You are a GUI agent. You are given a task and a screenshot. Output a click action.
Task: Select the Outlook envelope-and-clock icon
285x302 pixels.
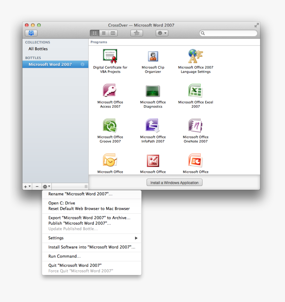tap(110, 160)
